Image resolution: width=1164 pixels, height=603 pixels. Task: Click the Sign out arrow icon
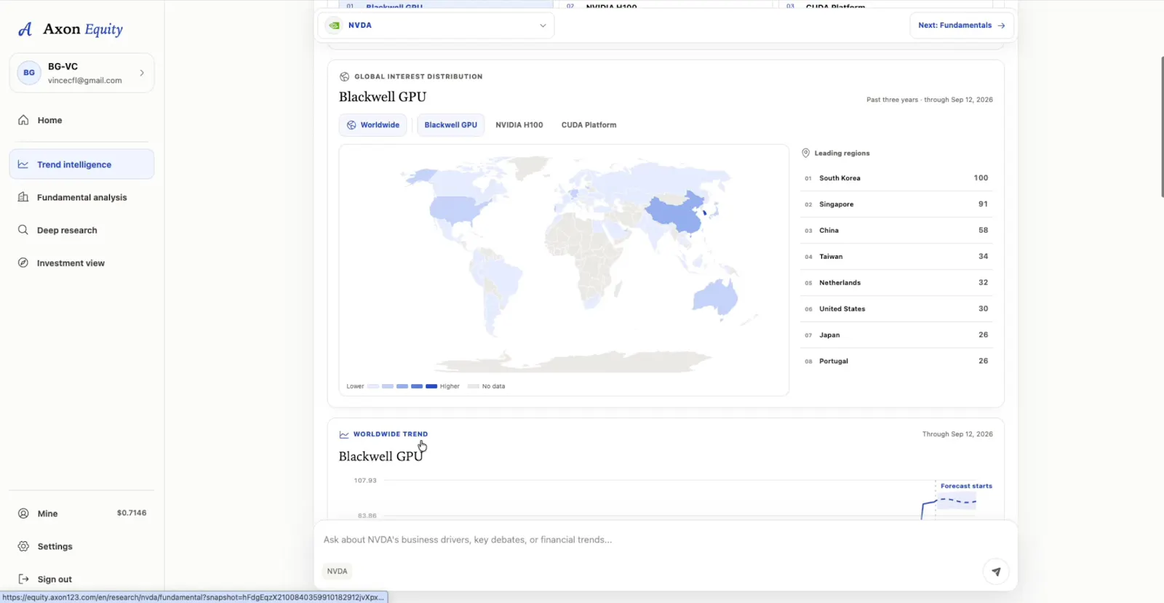[x=23, y=579]
